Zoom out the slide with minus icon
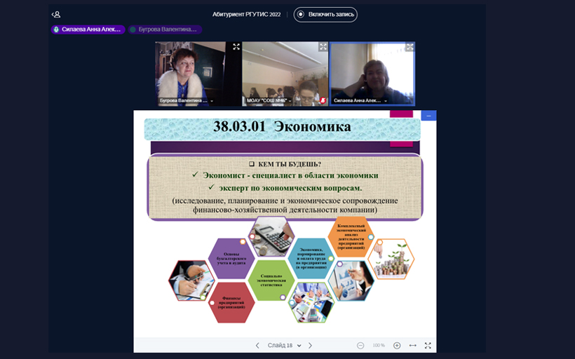575x359 pixels. coord(360,346)
